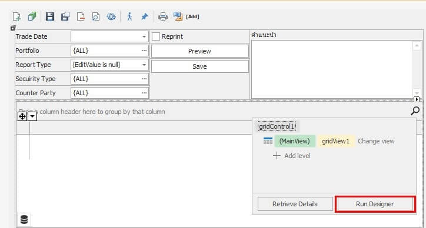Viewport: 426px width, 228px height.
Task: Click the Save button below Preview
Action: [x=199, y=66]
